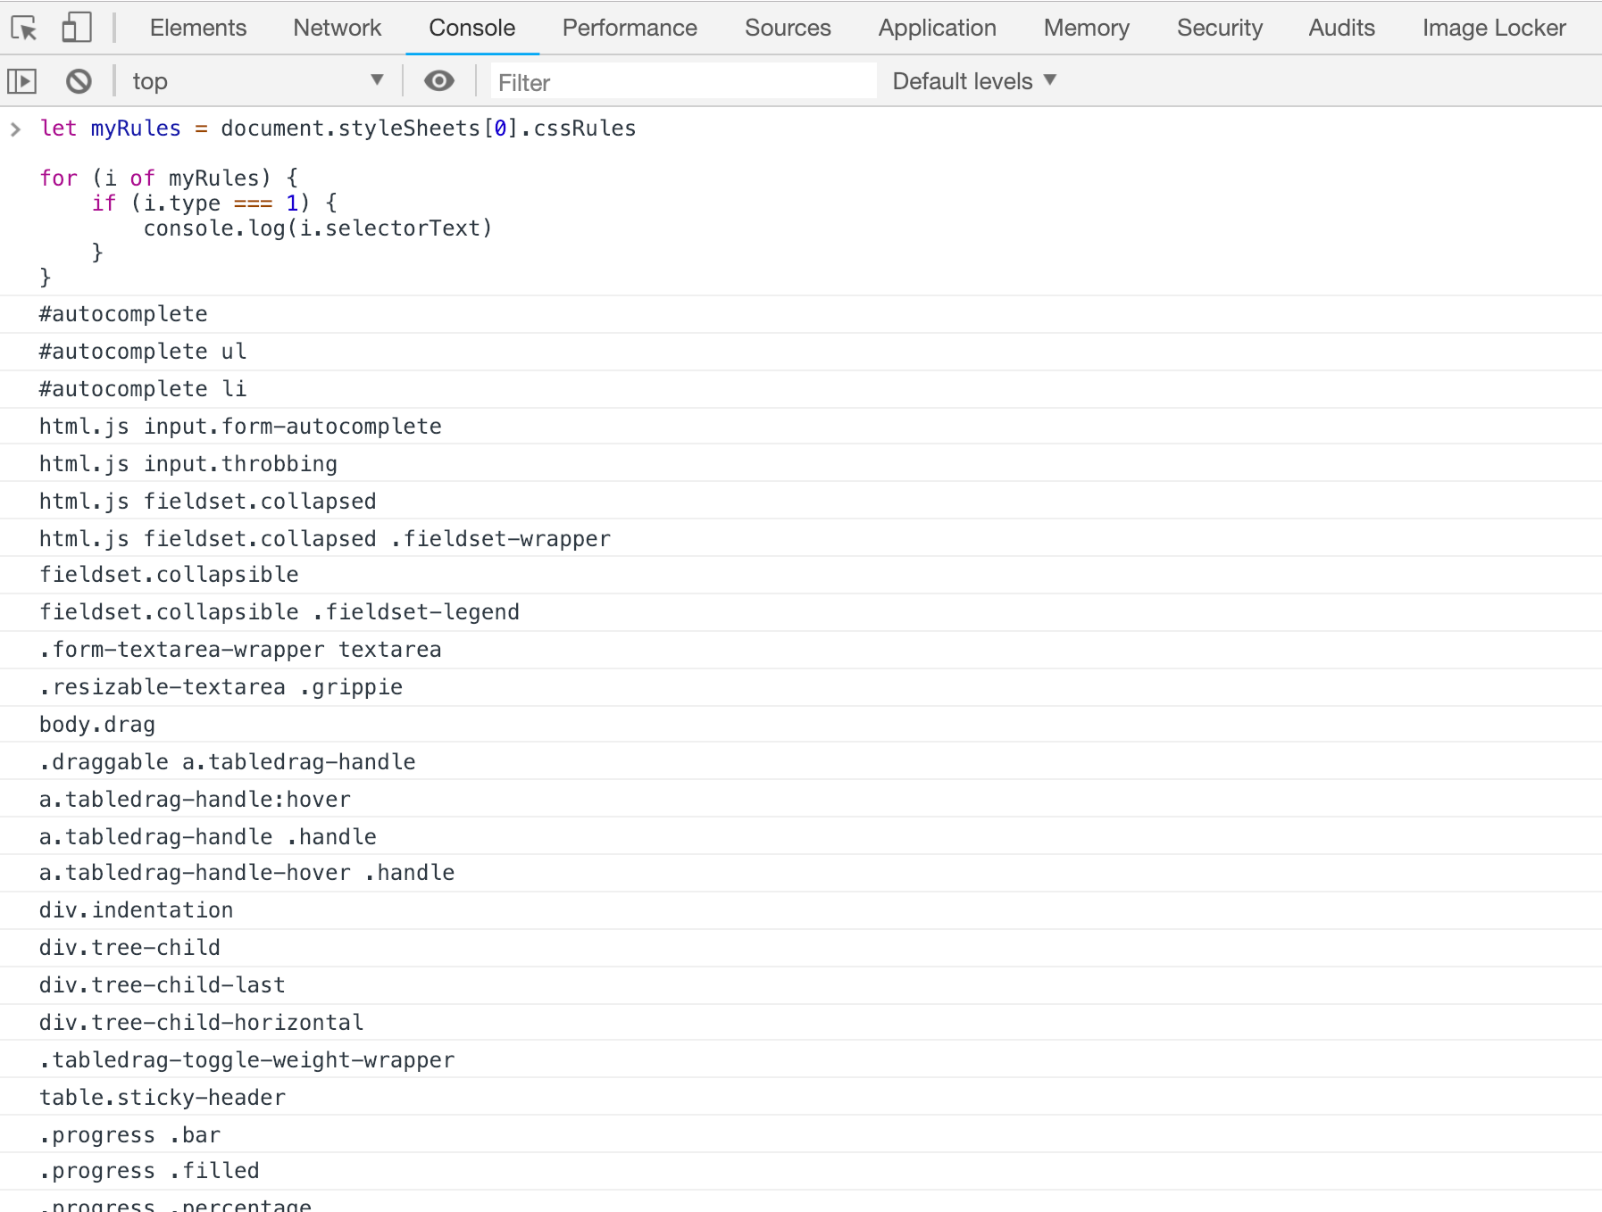The width and height of the screenshot is (1602, 1212).
Task: Click the table.sticky-header log line
Action: click(x=163, y=1098)
